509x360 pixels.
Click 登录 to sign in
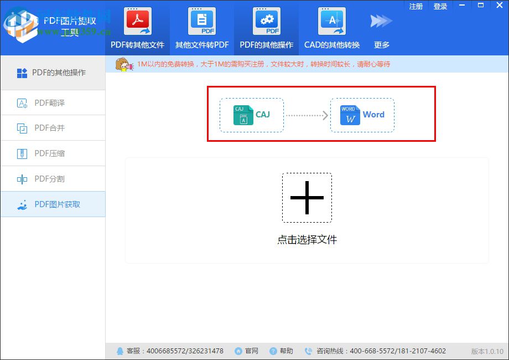pyautogui.click(x=440, y=6)
